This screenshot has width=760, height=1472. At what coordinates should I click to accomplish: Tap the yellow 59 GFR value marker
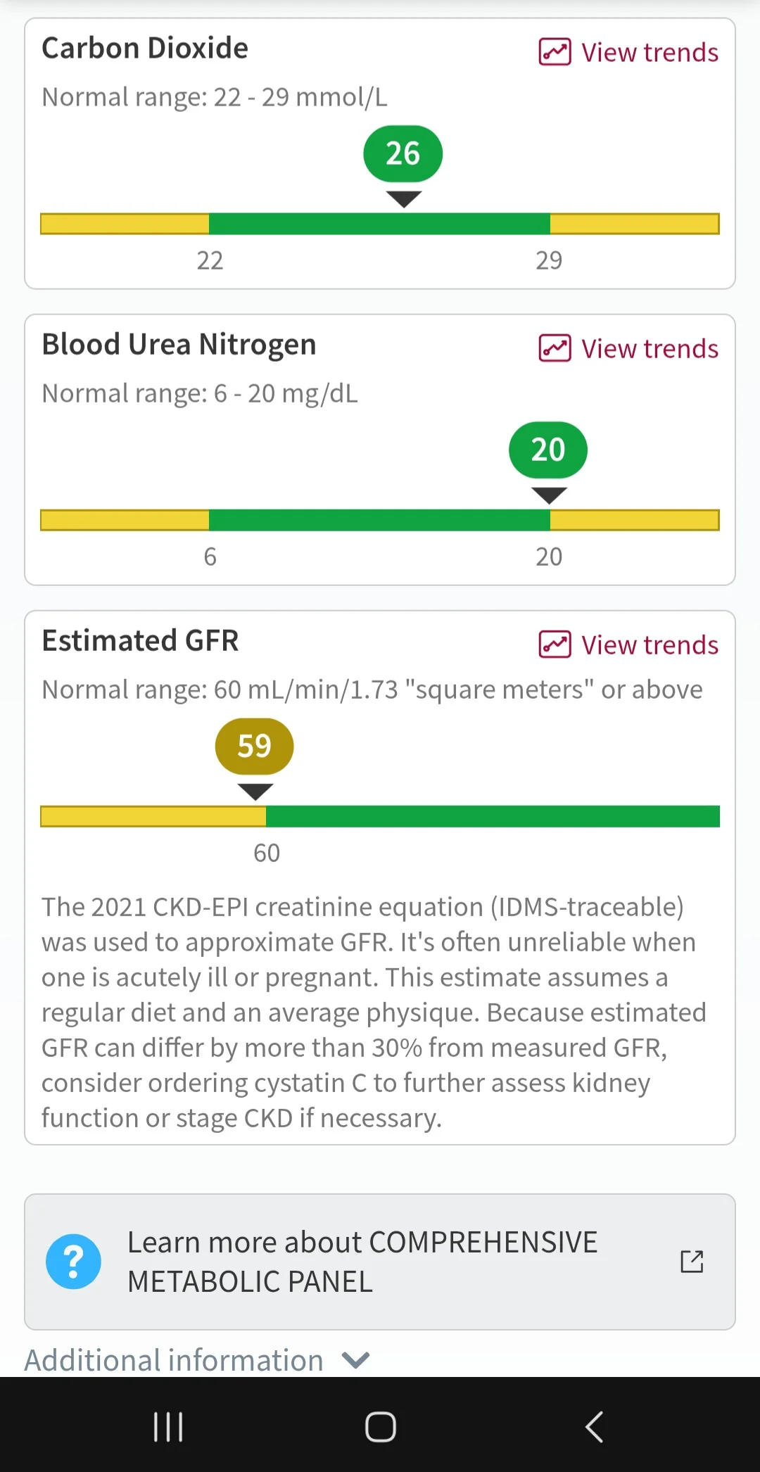point(254,747)
